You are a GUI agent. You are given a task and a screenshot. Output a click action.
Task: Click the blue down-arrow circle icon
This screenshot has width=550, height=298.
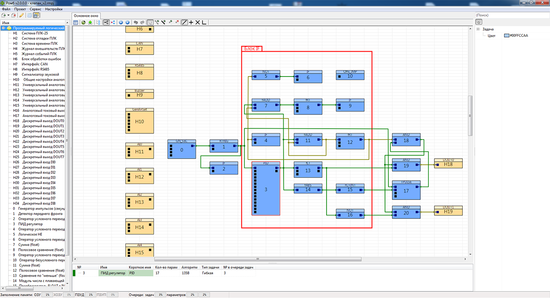[127, 22]
